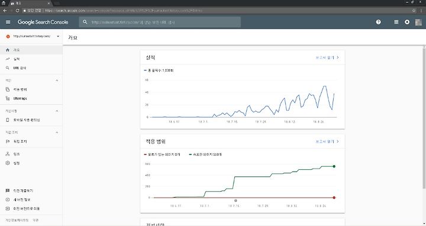
Task: Open the Google apps grid icon
Action: pyautogui.click(x=396, y=22)
